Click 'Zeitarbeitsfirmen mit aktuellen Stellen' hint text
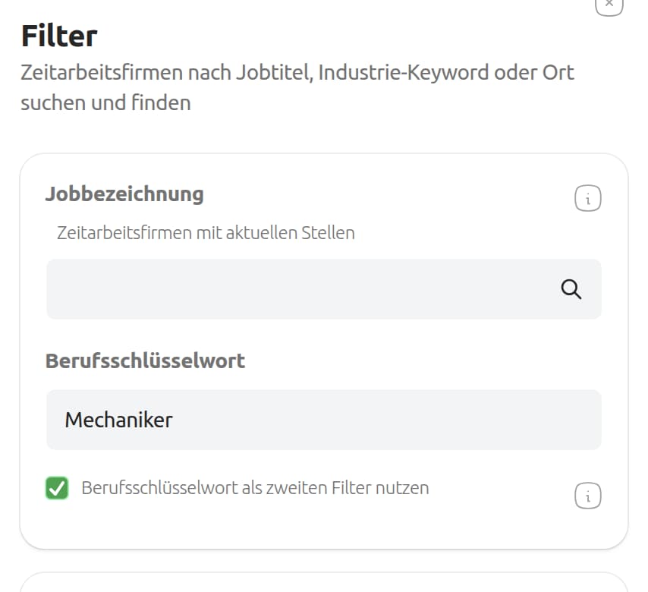This screenshot has height=592, width=648. pos(206,232)
